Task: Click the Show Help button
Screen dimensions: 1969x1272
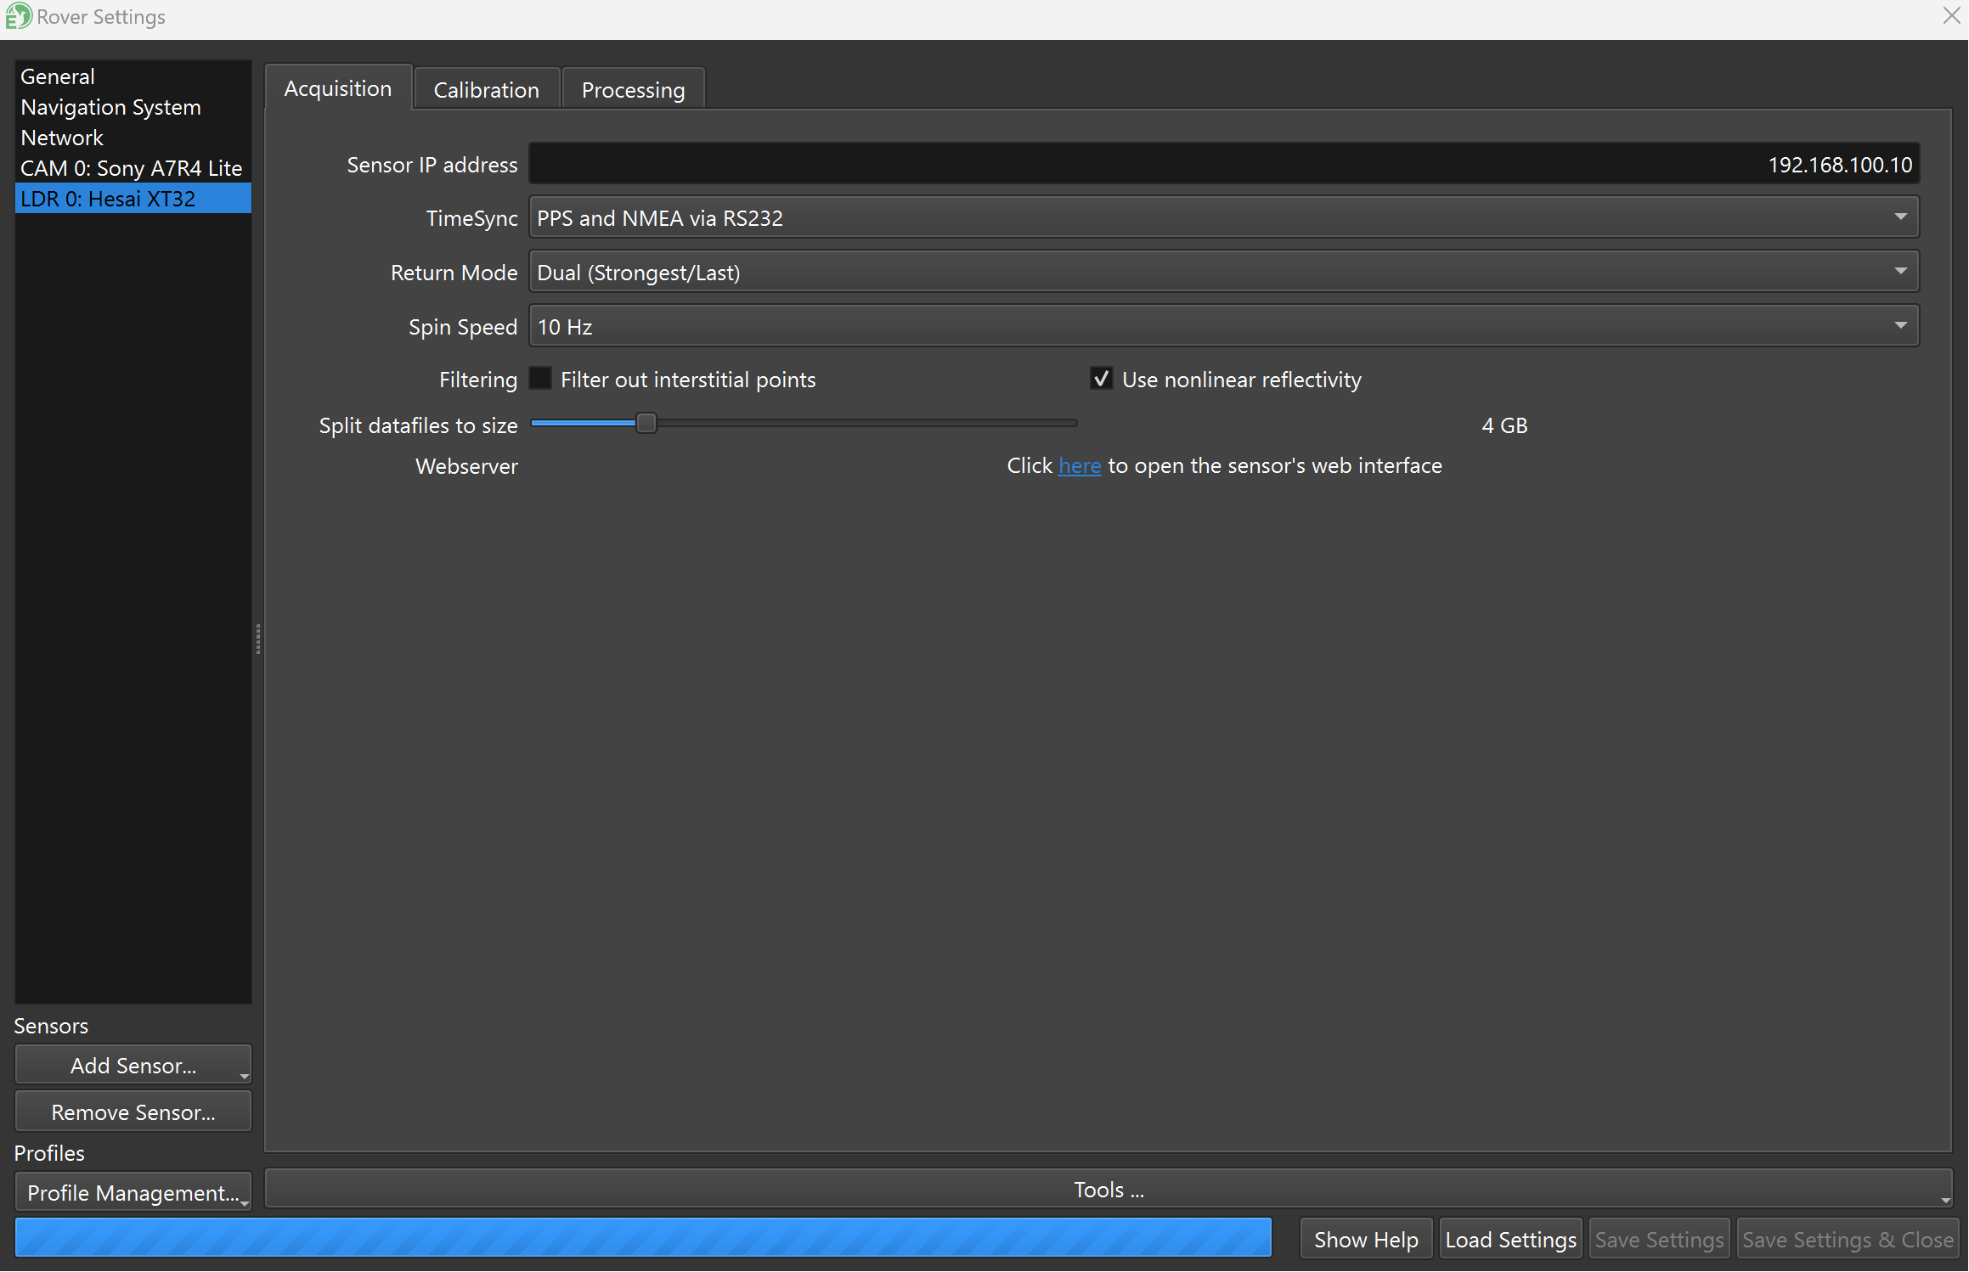Action: click(1366, 1240)
